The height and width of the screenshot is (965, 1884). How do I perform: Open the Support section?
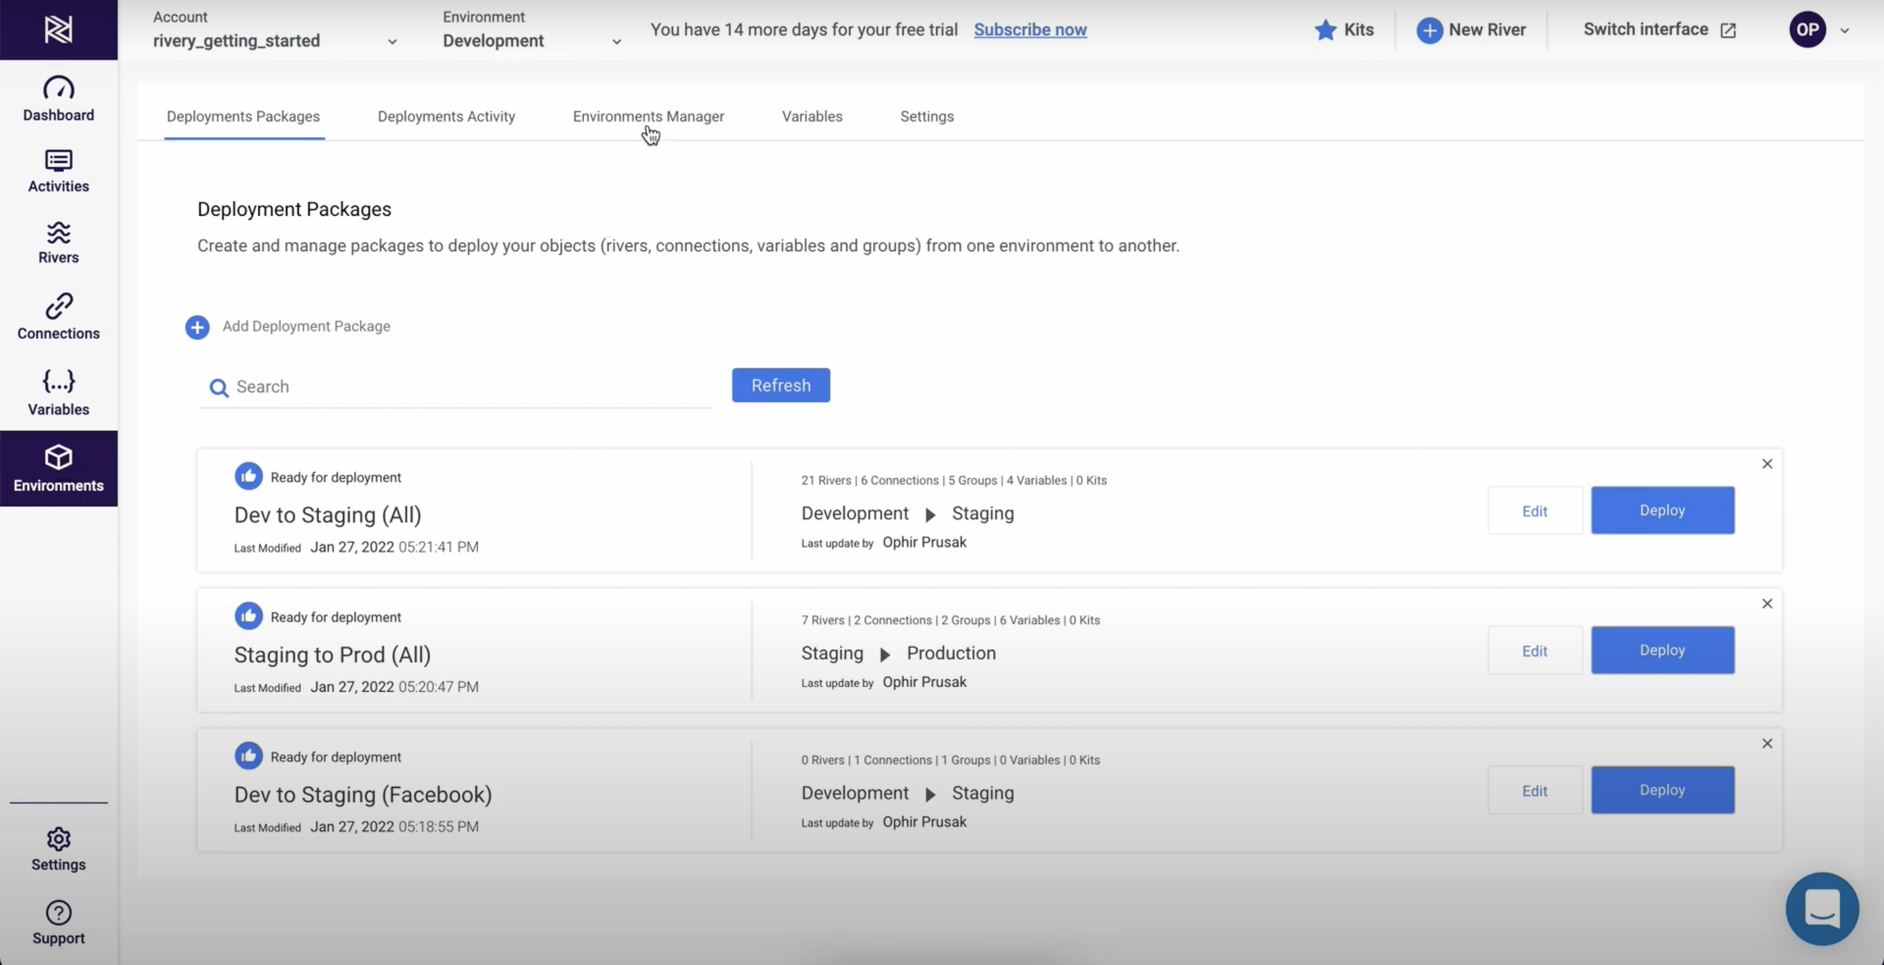click(58, 923)
